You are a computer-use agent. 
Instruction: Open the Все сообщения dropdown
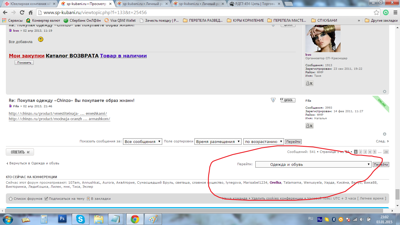[x=143, y=142]
